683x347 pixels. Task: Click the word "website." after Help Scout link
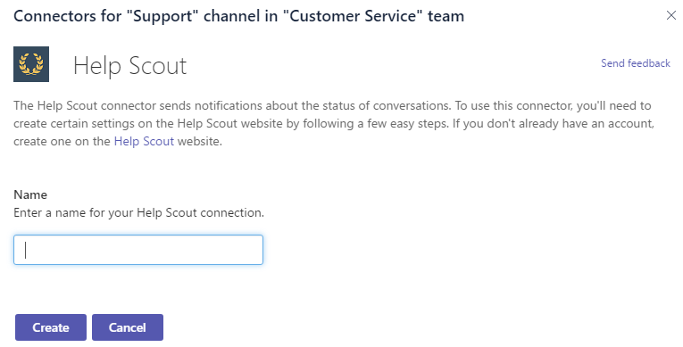coord(199,142)
